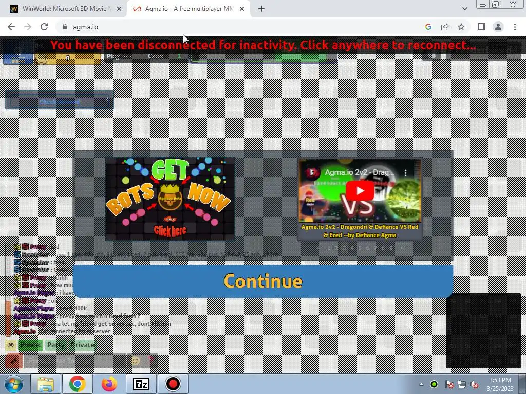Reload the Agma.io page
The width and height of the screenshot is (526, 394).
point(44,27)
